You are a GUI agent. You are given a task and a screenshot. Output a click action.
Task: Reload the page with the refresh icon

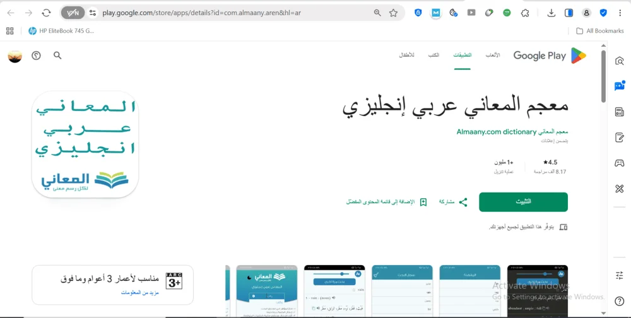click(x=46, y=13)
